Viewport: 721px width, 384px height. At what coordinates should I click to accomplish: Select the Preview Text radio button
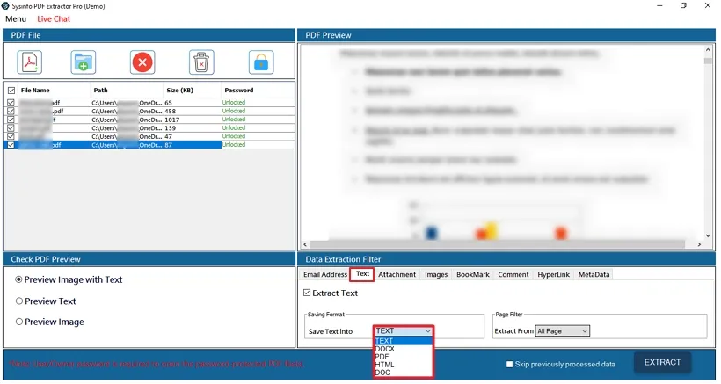[x=19, y=301]
